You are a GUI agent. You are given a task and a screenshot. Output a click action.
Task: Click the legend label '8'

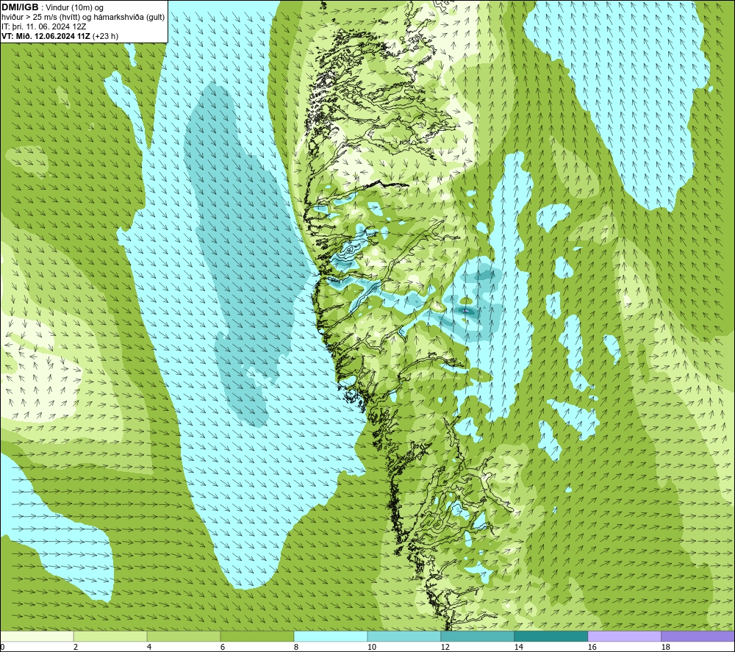(x=295, y=647)
